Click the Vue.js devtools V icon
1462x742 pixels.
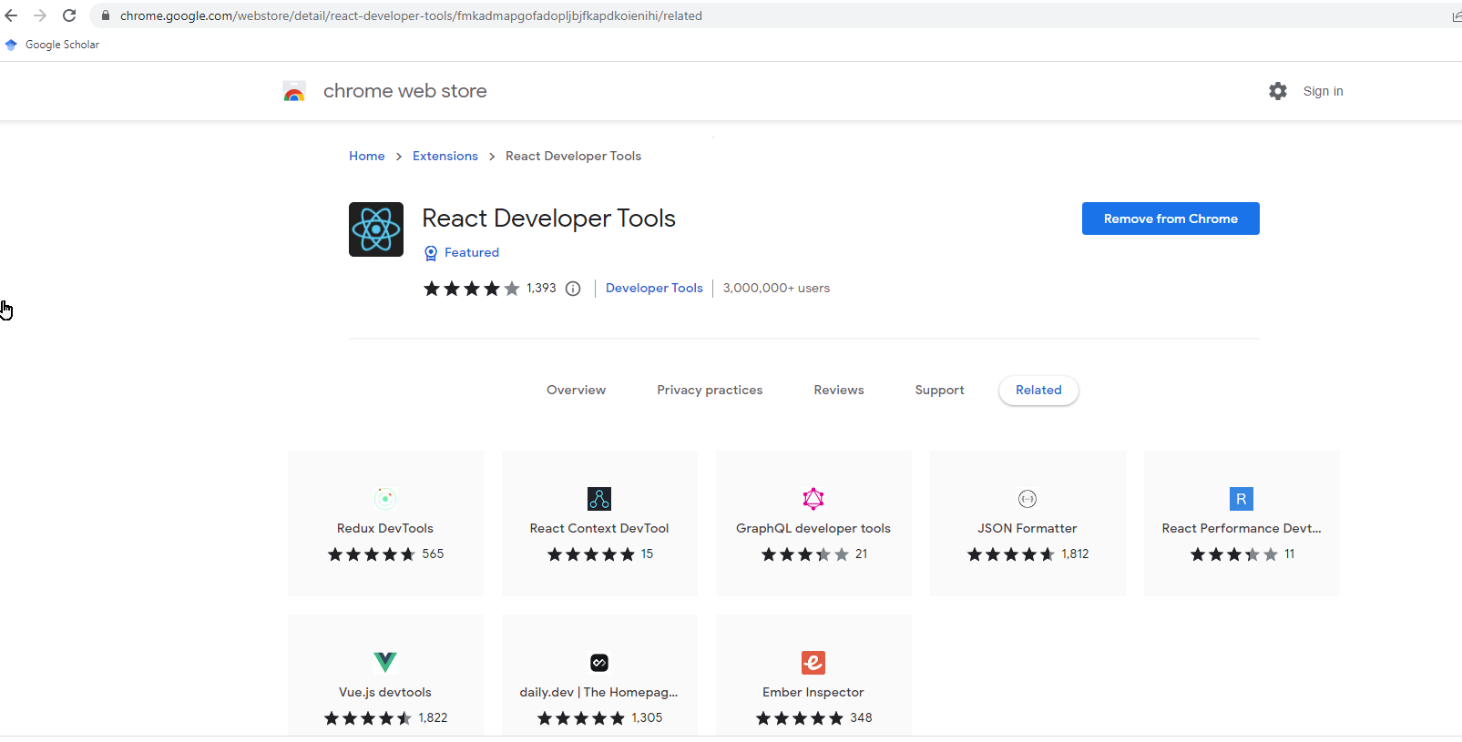[385, 662]
